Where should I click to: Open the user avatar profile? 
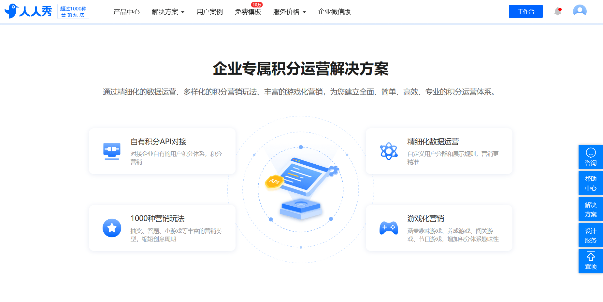point(580,11)
